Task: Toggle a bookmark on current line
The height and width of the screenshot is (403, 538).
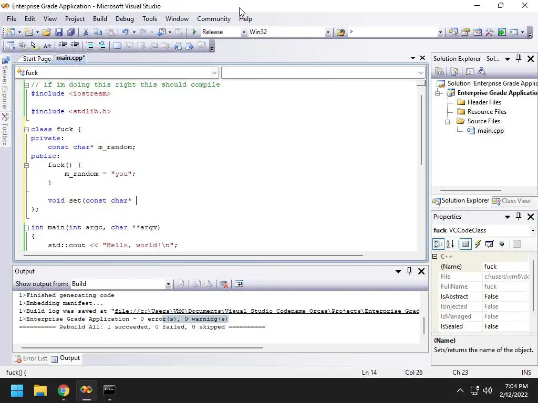Action: tap(117, 46)
